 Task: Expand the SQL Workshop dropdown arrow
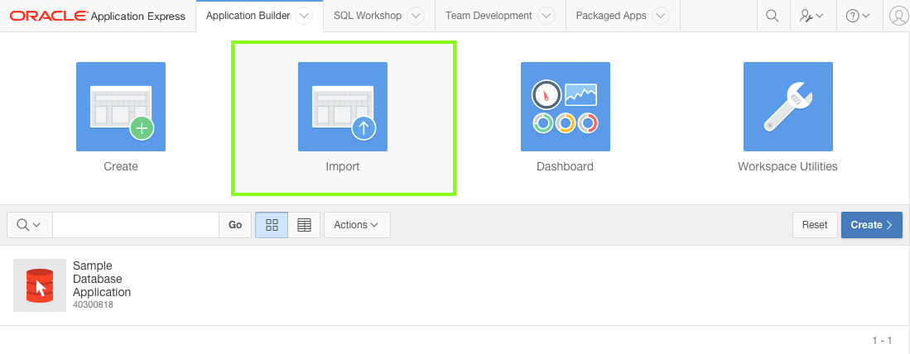pyautogui.click(x=416, y=16)
